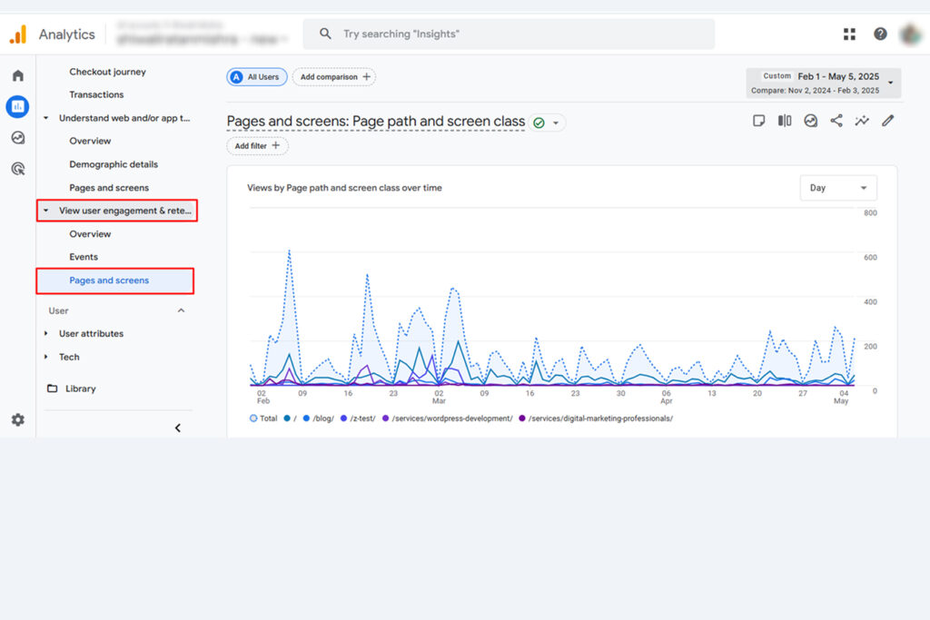
Task: Open Advertising icon in left rail
Action: coord(18,169)
